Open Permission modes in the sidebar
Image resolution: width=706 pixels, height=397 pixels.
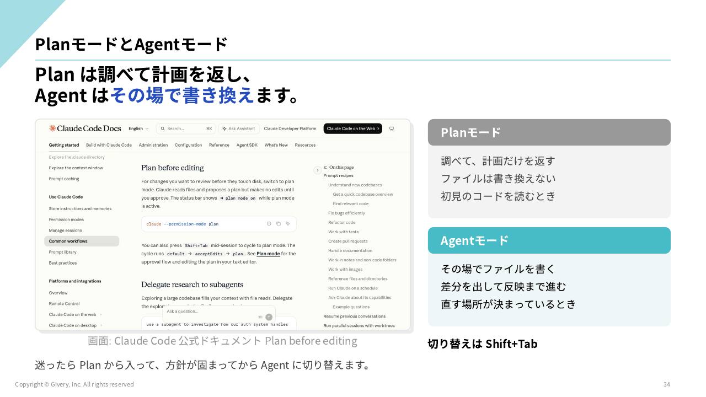pyautogui.click(x=66, y=219)
